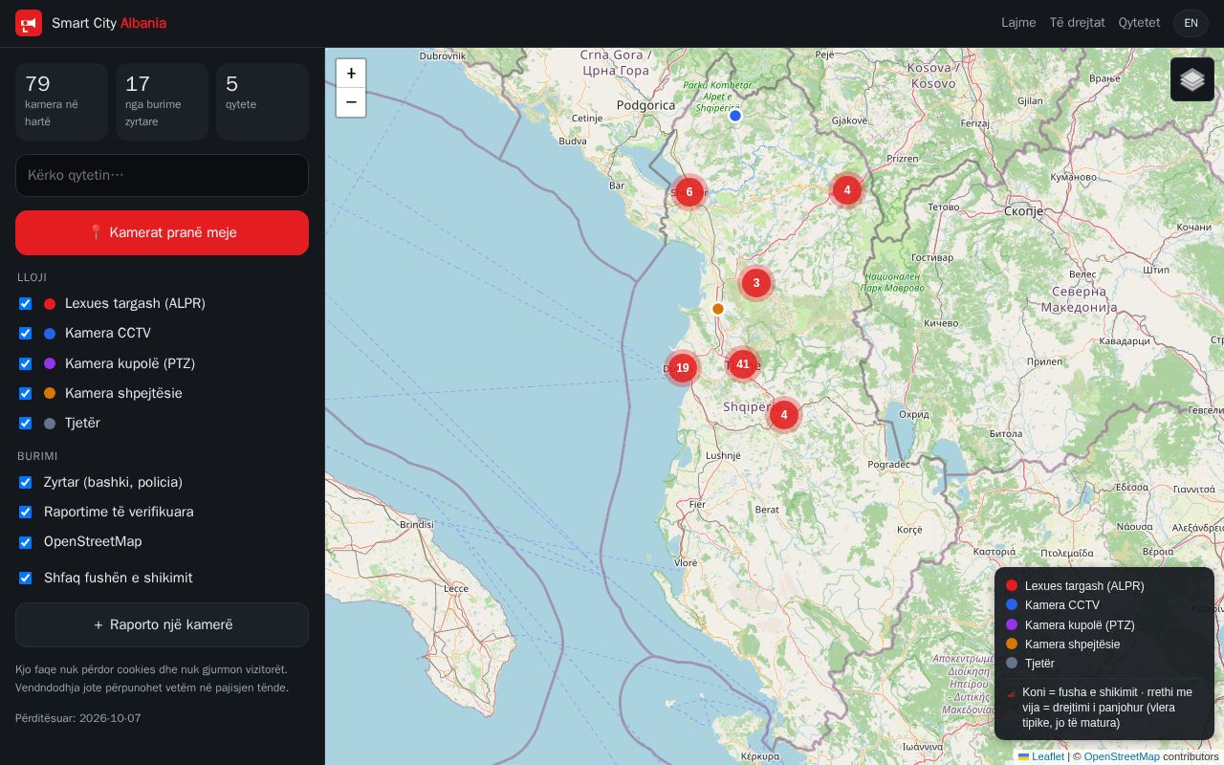This screenshot has width=1224, height=765.
Task: Open Qytetet navigation item
Action: pyautogui.click(x=1139, y=23)
